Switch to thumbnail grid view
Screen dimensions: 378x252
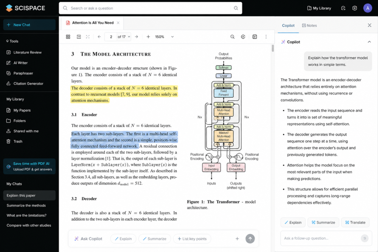pos(68,37)
